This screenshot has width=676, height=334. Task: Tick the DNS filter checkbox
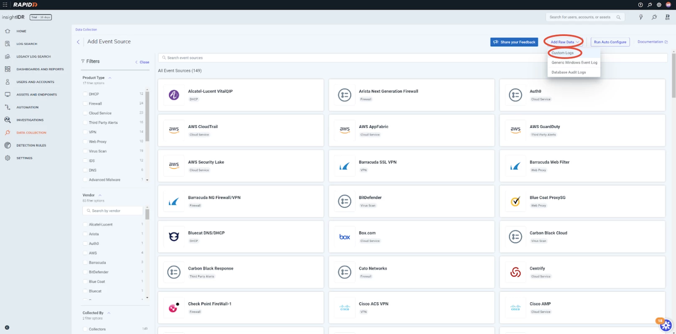point(85,171)
